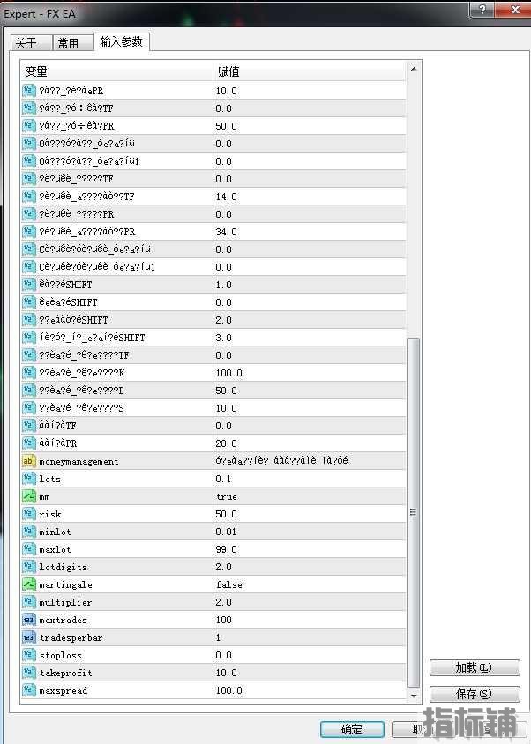Open the 输入参数 tab

tap(121, 41)
